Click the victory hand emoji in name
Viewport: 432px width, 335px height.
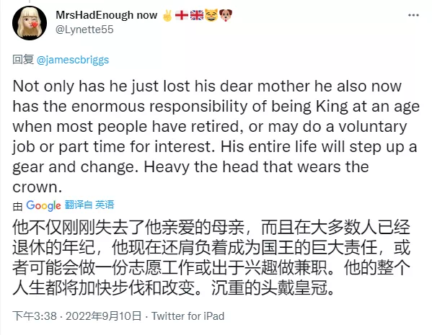[167, 15]
